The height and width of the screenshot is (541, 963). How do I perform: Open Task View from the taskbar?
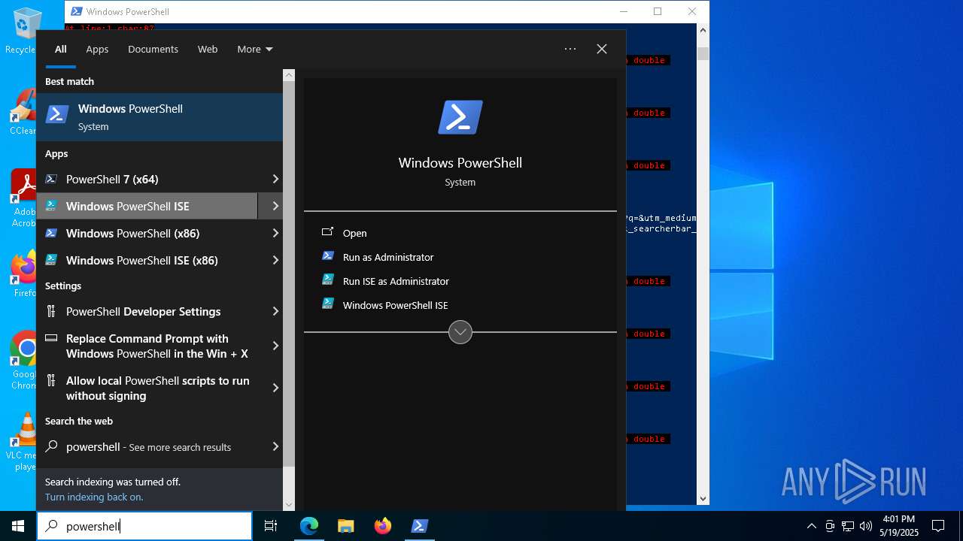point(271,526)
